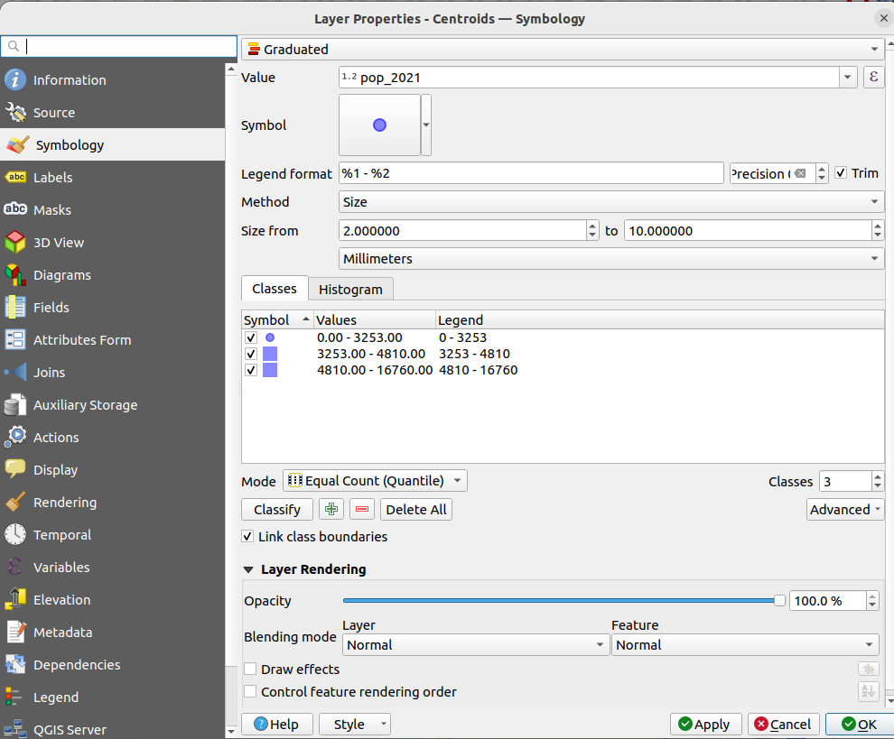Screen dimensions: 894x739
Task: Click the Classes count spin box
Action: click(845, 482)
